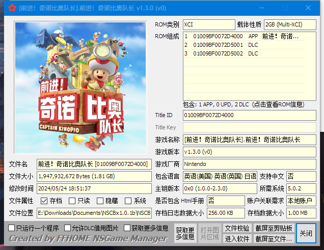Click the 进入软件 button
This screenshot has height=250, width=324.
(237, 239)
